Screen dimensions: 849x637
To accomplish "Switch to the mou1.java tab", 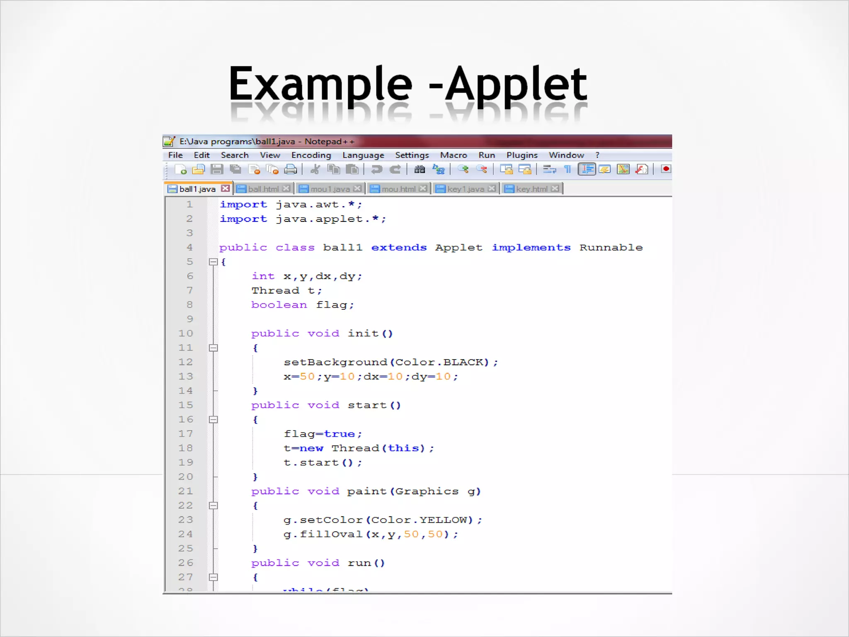I will tap(330, 189).
